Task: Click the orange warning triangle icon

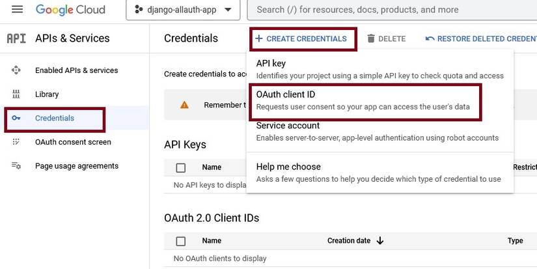Action: [x=185, y=105]
